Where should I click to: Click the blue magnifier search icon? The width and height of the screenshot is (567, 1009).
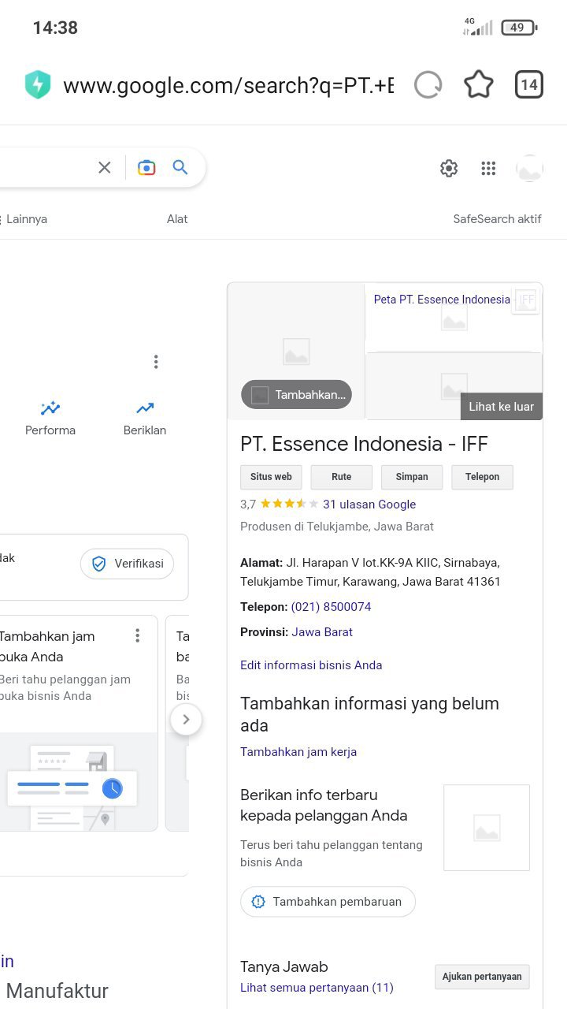(x=180, y=167)
